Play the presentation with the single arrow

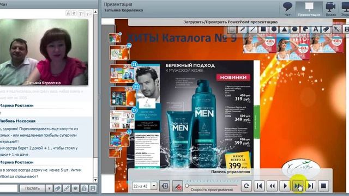click(285, 186)
